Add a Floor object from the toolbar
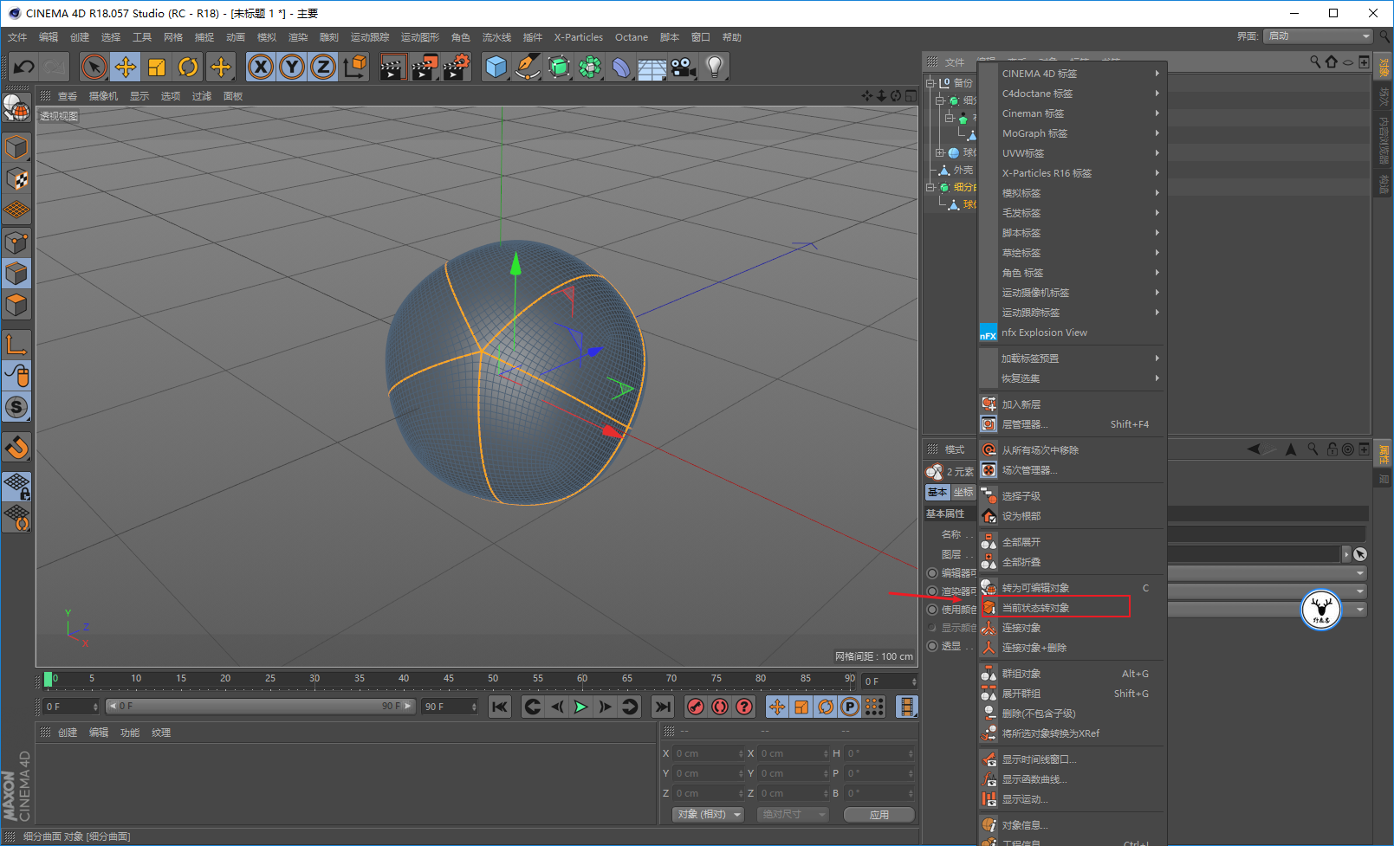Image resolution: width=1394 pixels, height=846 pixels. [x=652, y=67]
